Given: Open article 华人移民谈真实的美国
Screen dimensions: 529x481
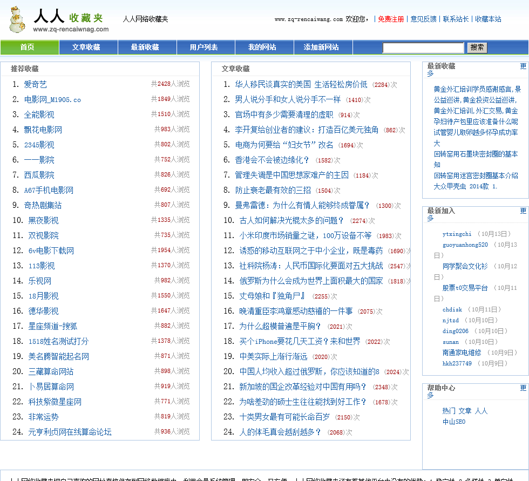Looking at the screenshot, I should click(301, 84).
